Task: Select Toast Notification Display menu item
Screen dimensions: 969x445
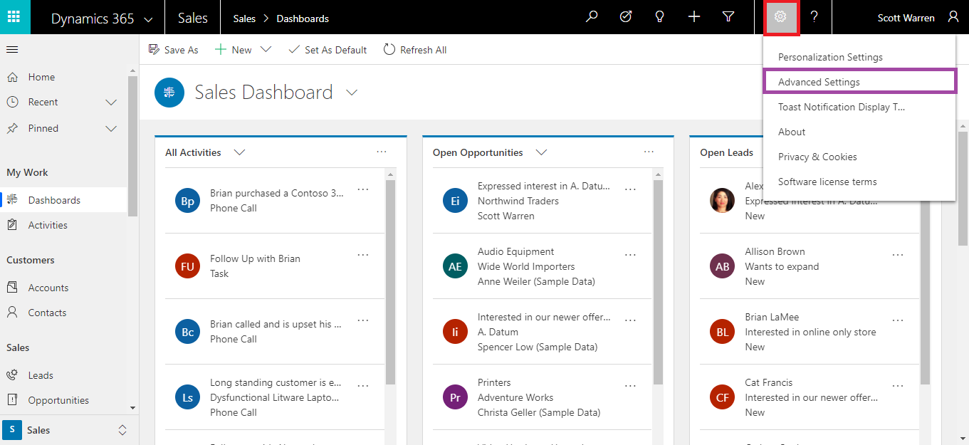Action: pos(859,107)
